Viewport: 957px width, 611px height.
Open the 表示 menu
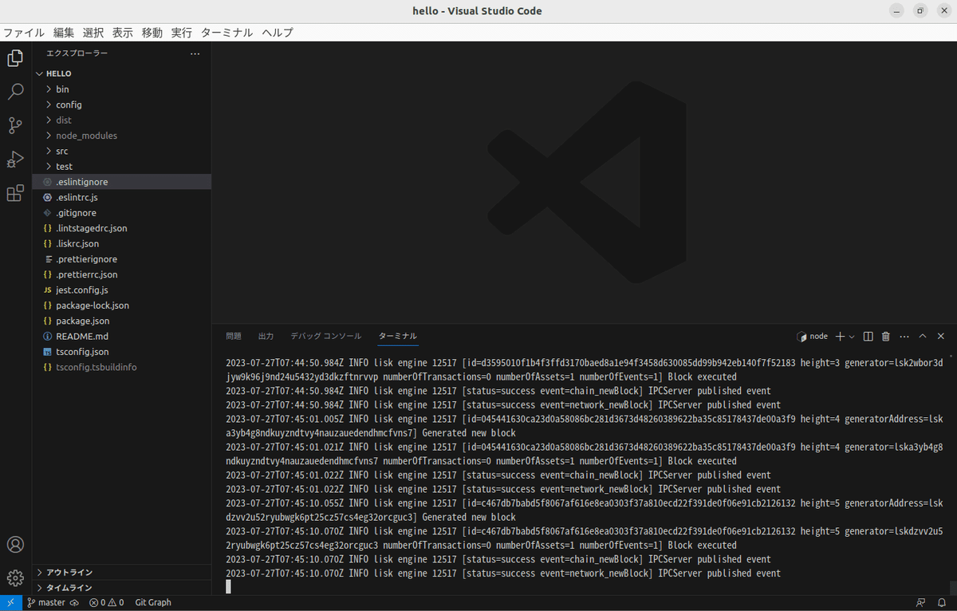pyautogui.click(x=123, y=33)
